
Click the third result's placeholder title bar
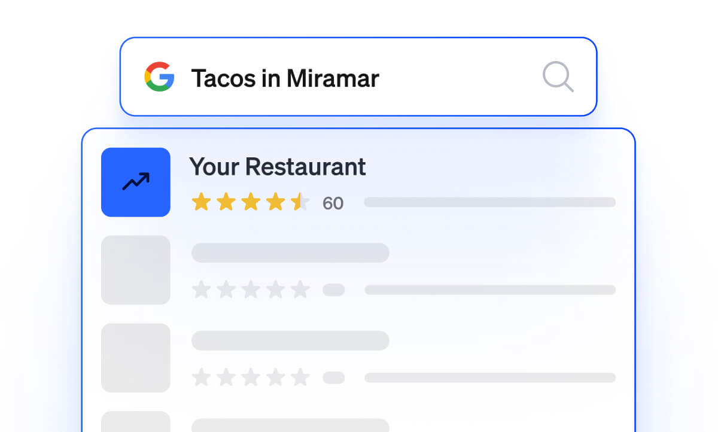pyautogui.click(x=290, y=340)
